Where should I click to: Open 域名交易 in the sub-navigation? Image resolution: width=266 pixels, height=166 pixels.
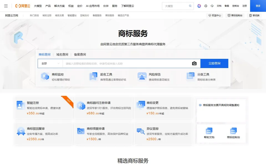pos(59,15)
